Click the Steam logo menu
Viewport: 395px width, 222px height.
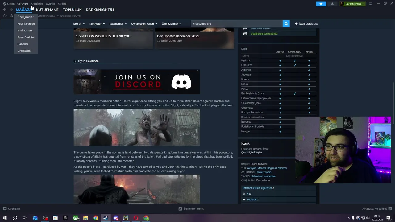(x=9, y=4)
